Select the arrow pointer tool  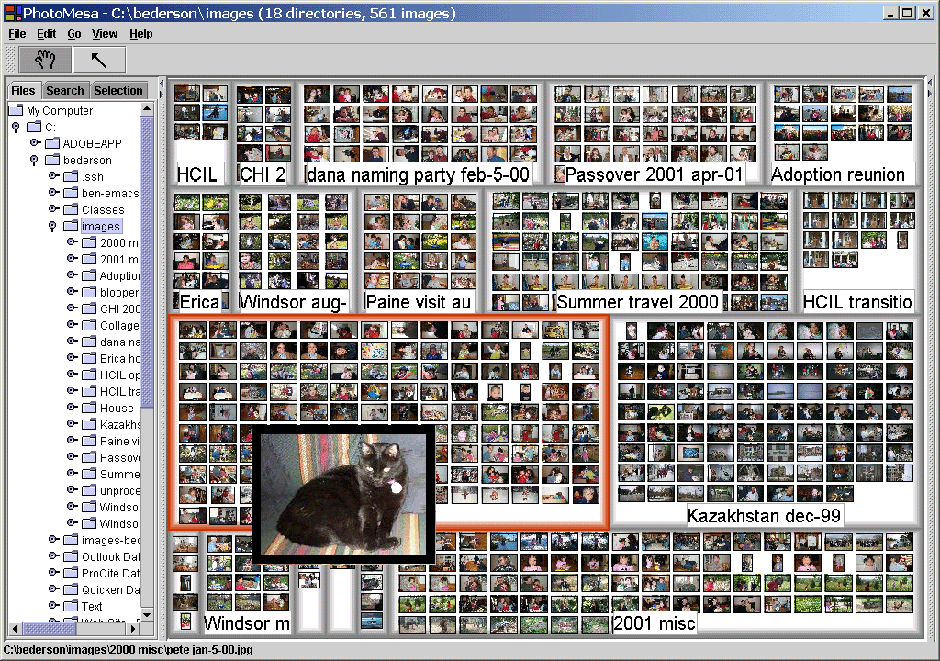[x=98, y=60]
